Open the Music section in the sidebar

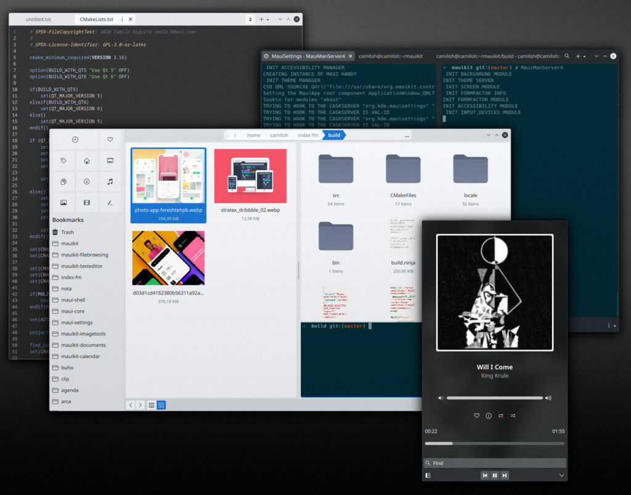[x=110, y=181]
